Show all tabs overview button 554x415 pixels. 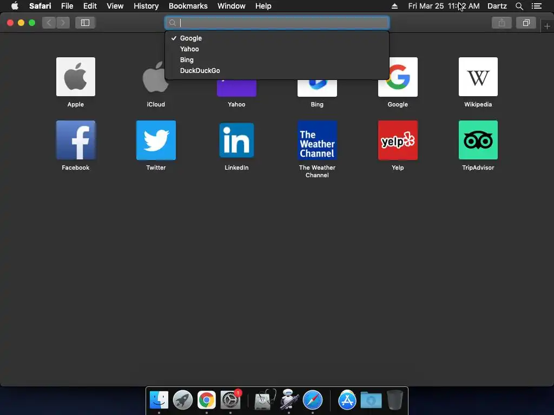coord(526,23)
